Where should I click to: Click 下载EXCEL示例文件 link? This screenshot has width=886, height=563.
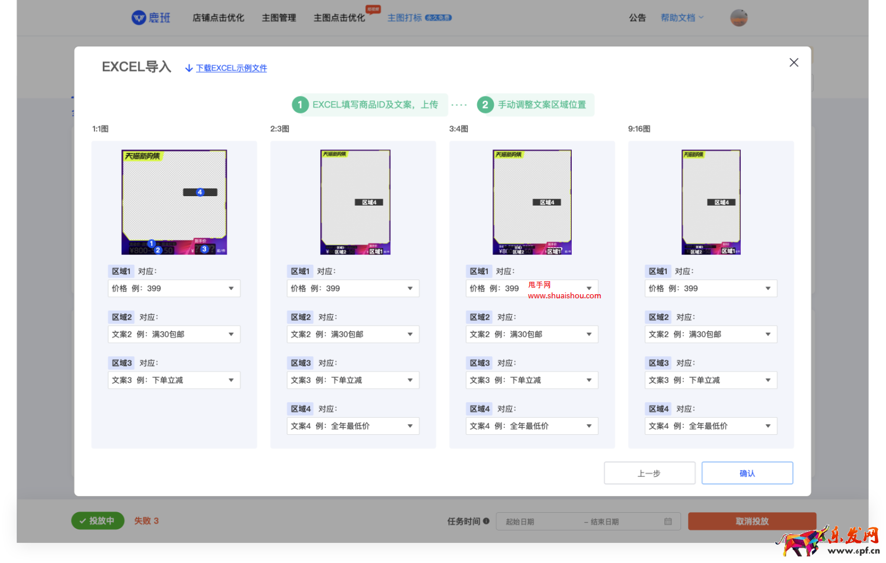point(232,69)
